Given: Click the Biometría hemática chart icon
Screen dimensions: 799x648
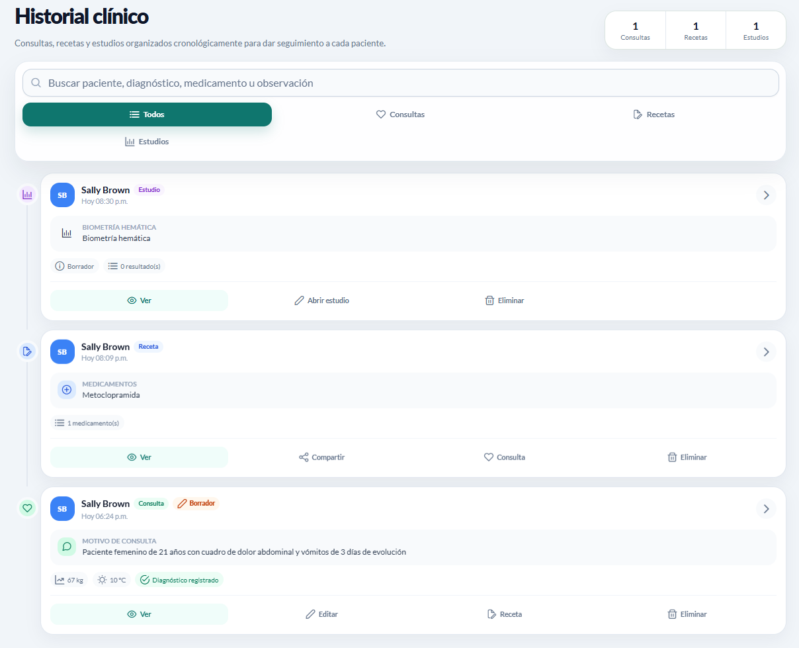Looking at the screenshot, I should (x=67, y=233).
